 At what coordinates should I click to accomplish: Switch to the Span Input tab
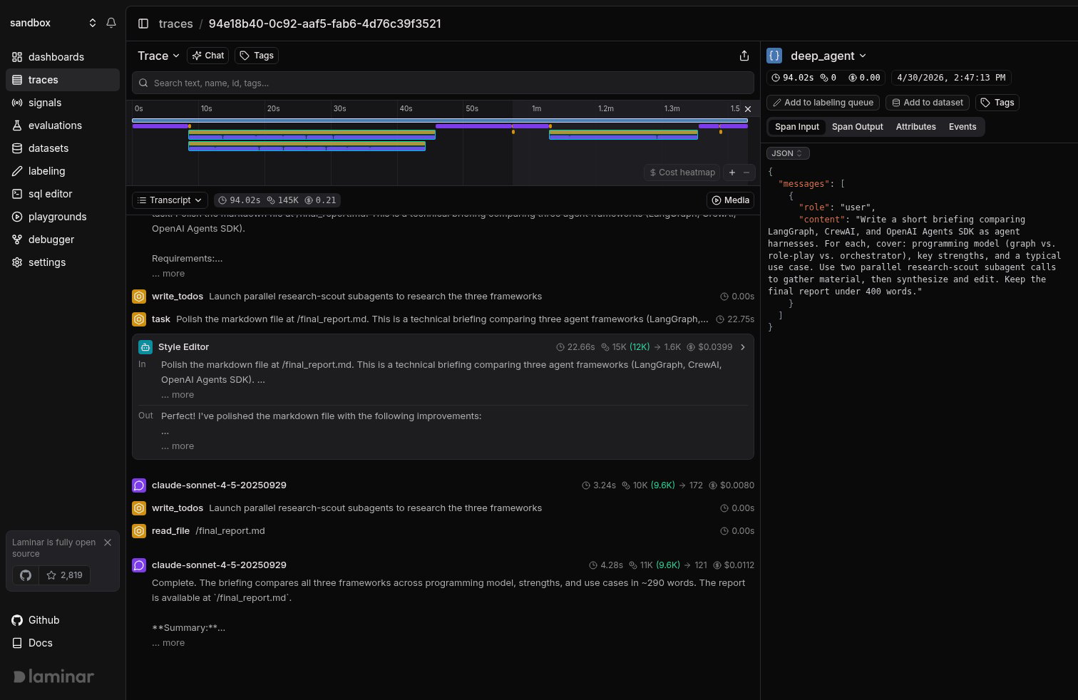[x=797, y=127]
